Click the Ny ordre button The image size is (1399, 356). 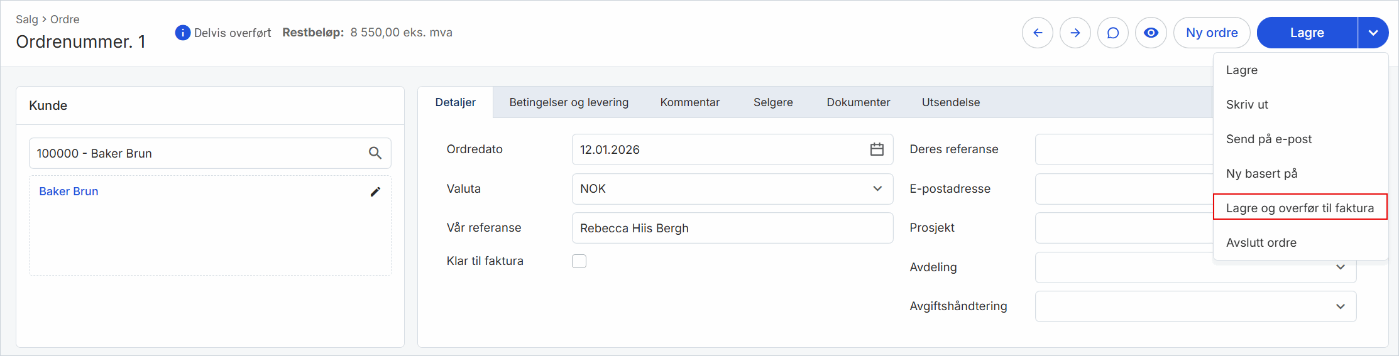pos(1212,33)
